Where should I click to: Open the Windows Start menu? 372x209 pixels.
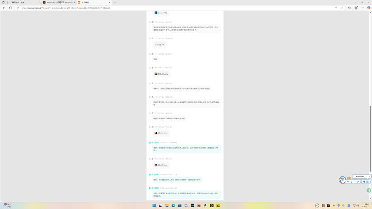[154, 206]
